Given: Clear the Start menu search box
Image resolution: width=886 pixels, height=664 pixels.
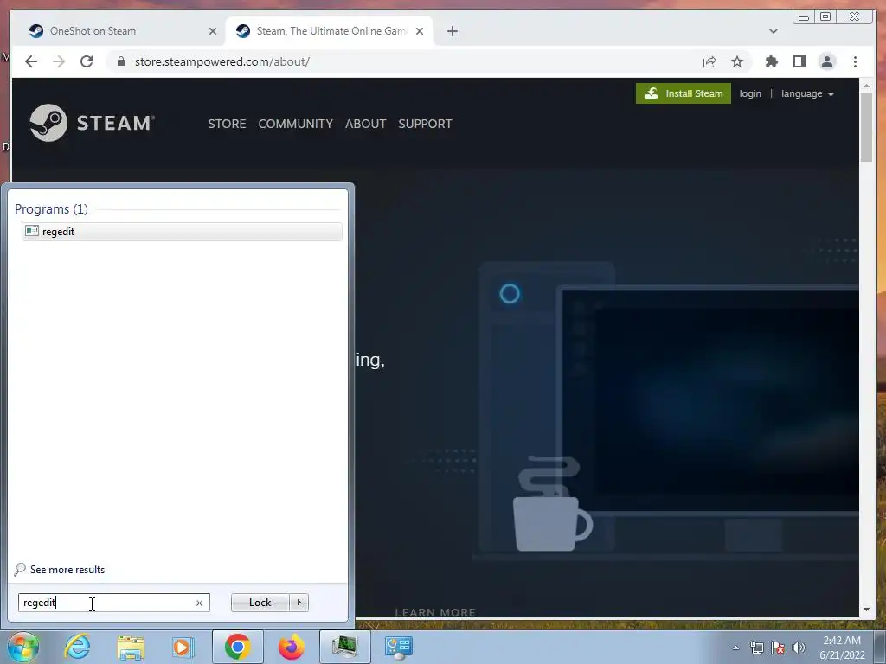Looking at the screenshot, I should click(x=199, y=603).
